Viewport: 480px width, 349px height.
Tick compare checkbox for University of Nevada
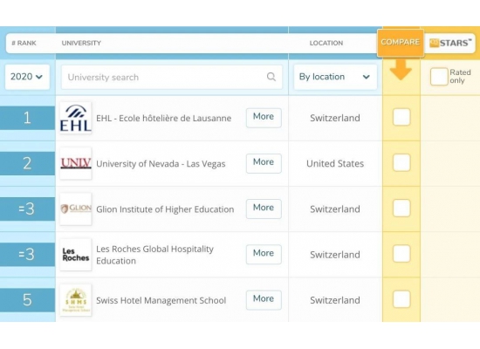point(401,162)
